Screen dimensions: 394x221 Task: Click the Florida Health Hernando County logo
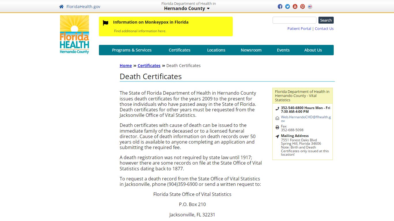74,35
